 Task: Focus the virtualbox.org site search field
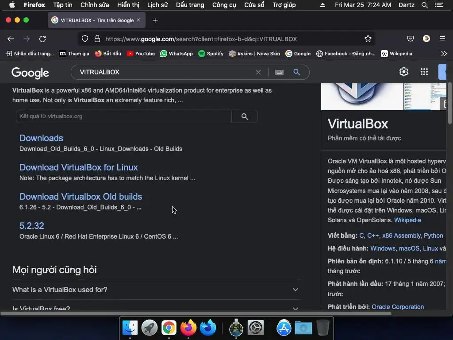pyautogui.click(x=124, y=116)
